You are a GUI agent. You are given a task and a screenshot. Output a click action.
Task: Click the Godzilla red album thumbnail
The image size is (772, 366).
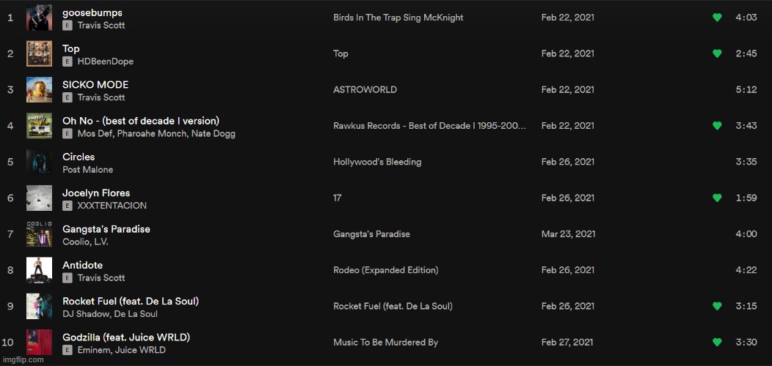pyautogui.click(x=39, y=342)
